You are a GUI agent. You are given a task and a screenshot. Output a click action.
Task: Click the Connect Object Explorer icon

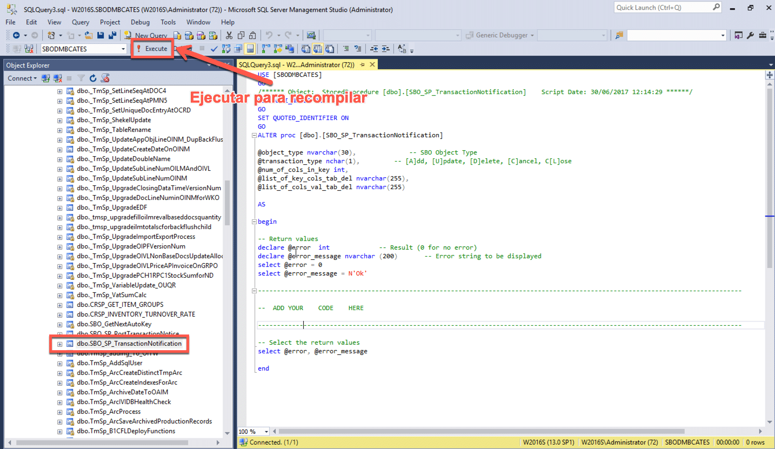tap(46, 78)
